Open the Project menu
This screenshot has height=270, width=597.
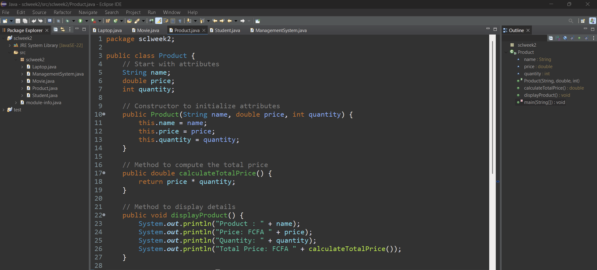[133, 12]
